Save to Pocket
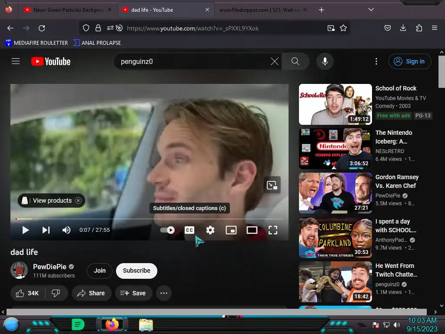The height and width of the screenshot is (334, 445). pyautogui.click(x=388, y=28)
